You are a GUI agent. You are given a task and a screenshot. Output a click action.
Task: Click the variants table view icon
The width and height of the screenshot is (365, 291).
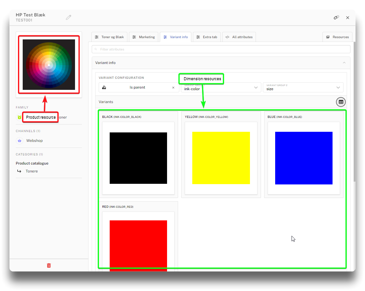point(341,102)
